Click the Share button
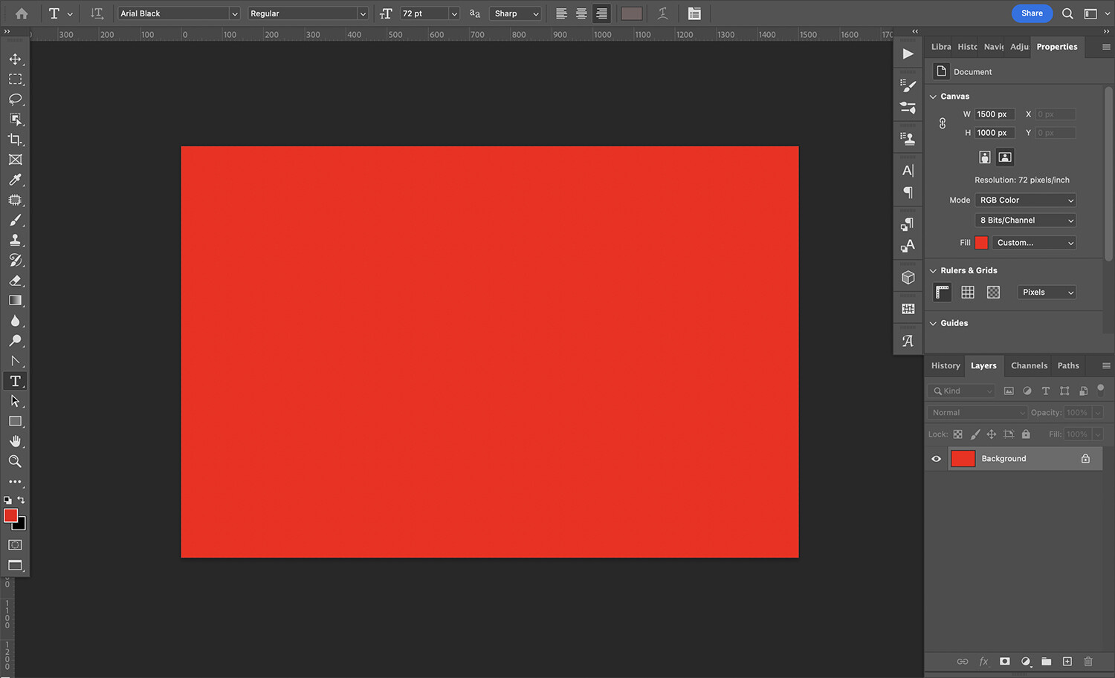 click(1032, 13)
